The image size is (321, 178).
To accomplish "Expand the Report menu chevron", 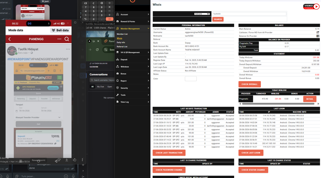I will click(148, 81).
